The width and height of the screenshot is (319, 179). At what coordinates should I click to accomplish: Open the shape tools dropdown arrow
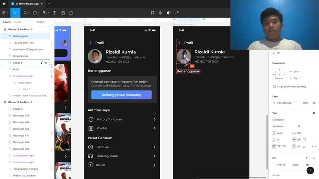(39, 13)
